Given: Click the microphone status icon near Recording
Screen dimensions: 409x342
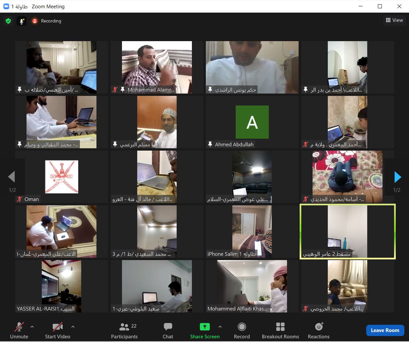Looking at the screenshot, I should tap(22, 21).
